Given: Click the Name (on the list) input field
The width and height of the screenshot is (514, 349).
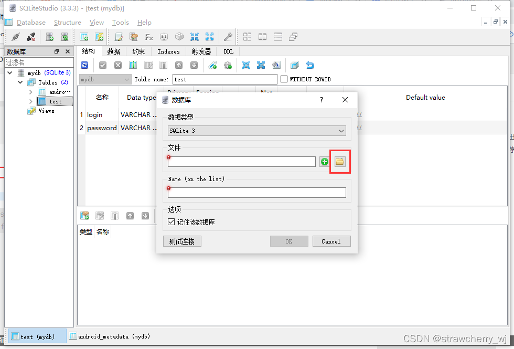Looking at the screenshot, I should pyautogui.click(x=256, y=193).
